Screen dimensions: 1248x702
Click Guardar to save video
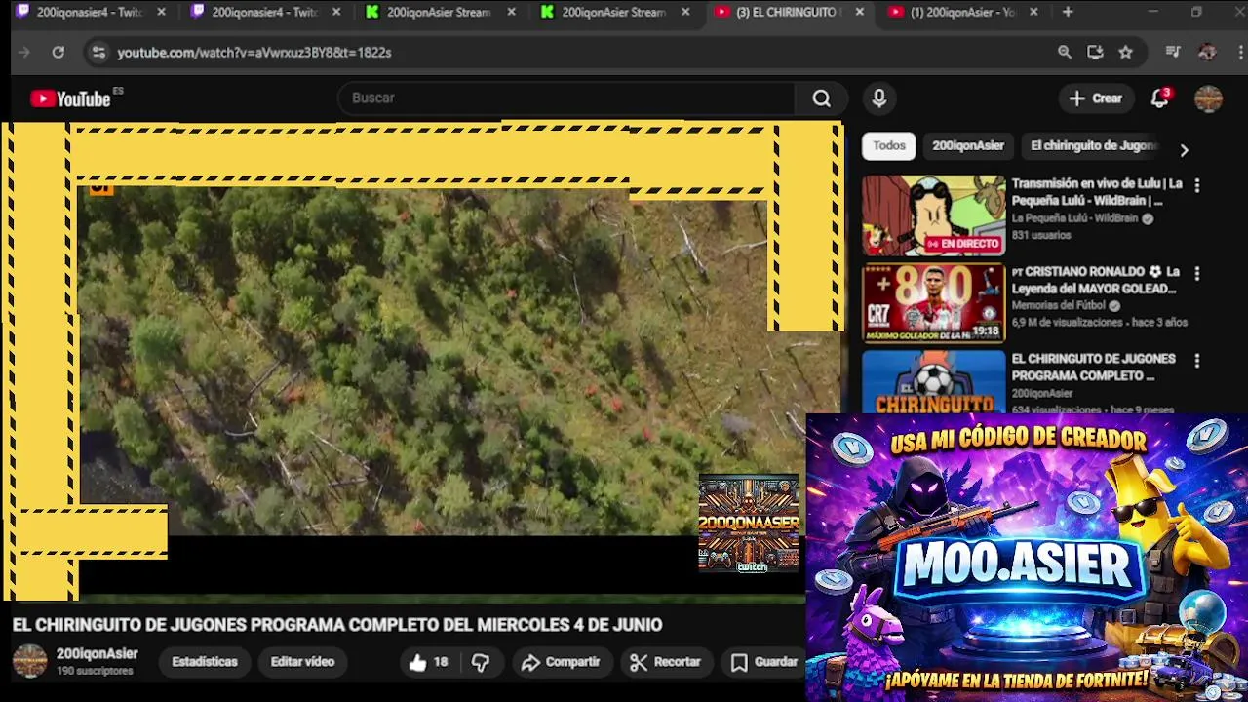click(x=764, y=662)
